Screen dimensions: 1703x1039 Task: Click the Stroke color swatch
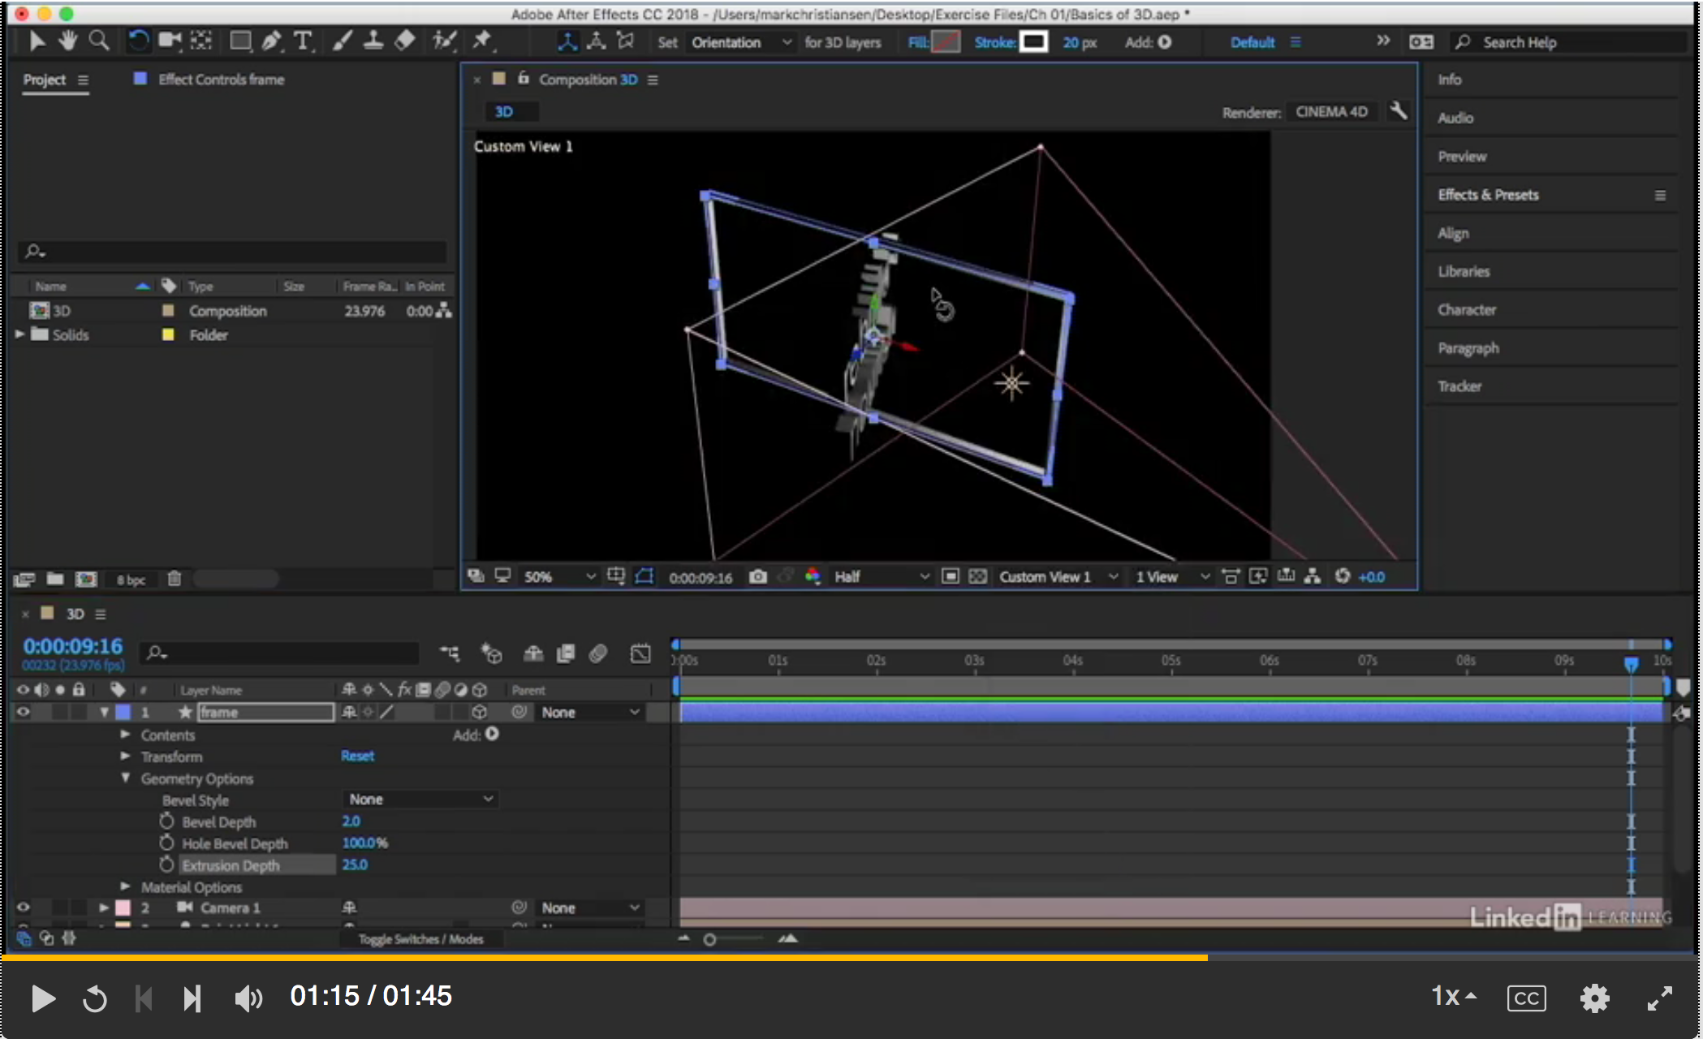[1034, 41]
